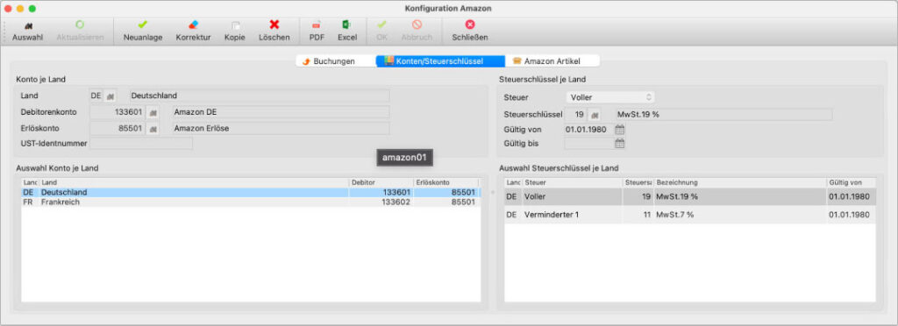Click the Steuerschlüssel number field
The height and width of the screenshot is (326, 898).
tap(577, 115)
